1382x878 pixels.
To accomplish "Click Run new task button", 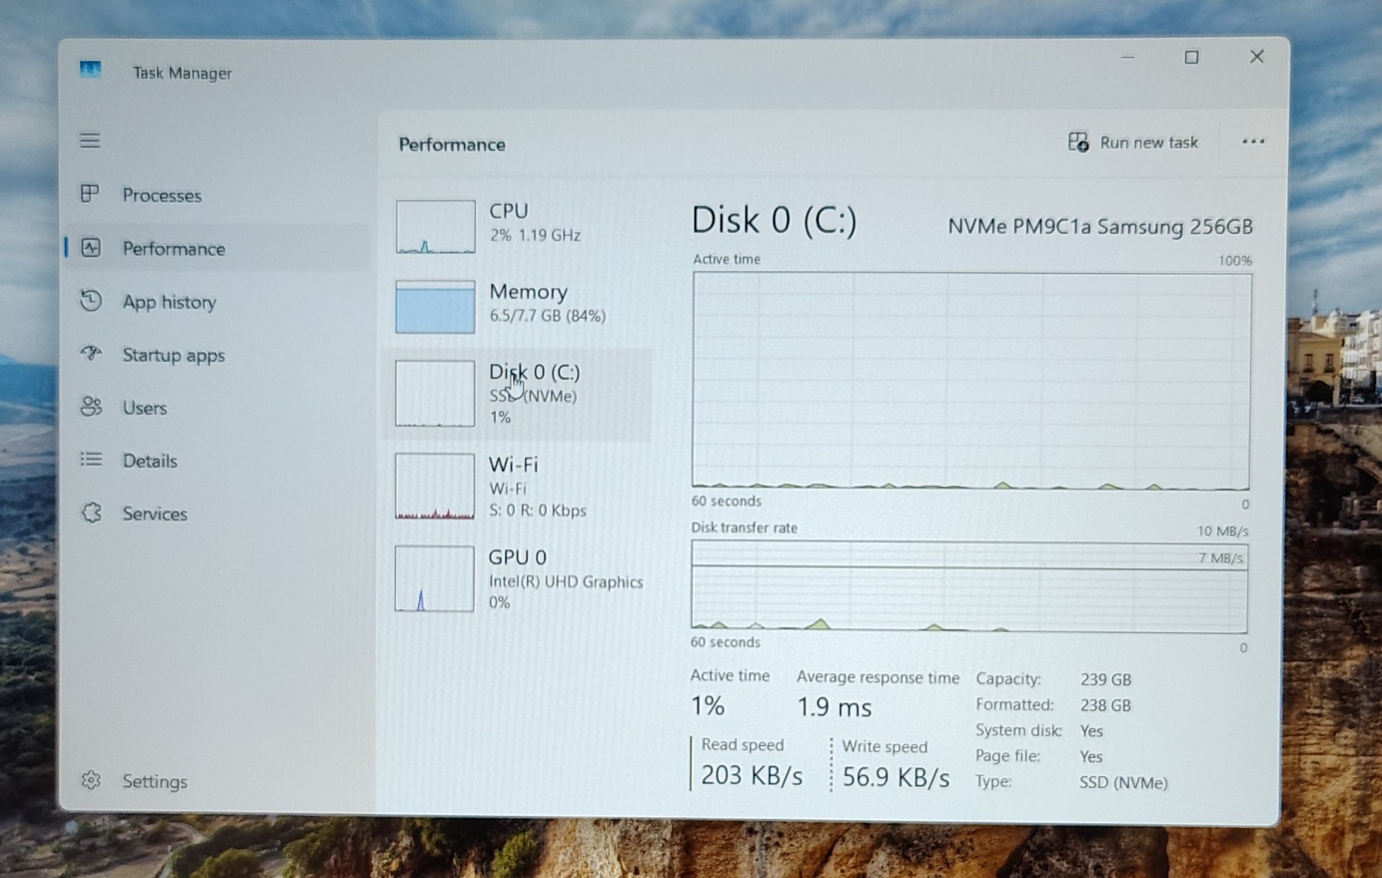I will (x=1133, y=142).
